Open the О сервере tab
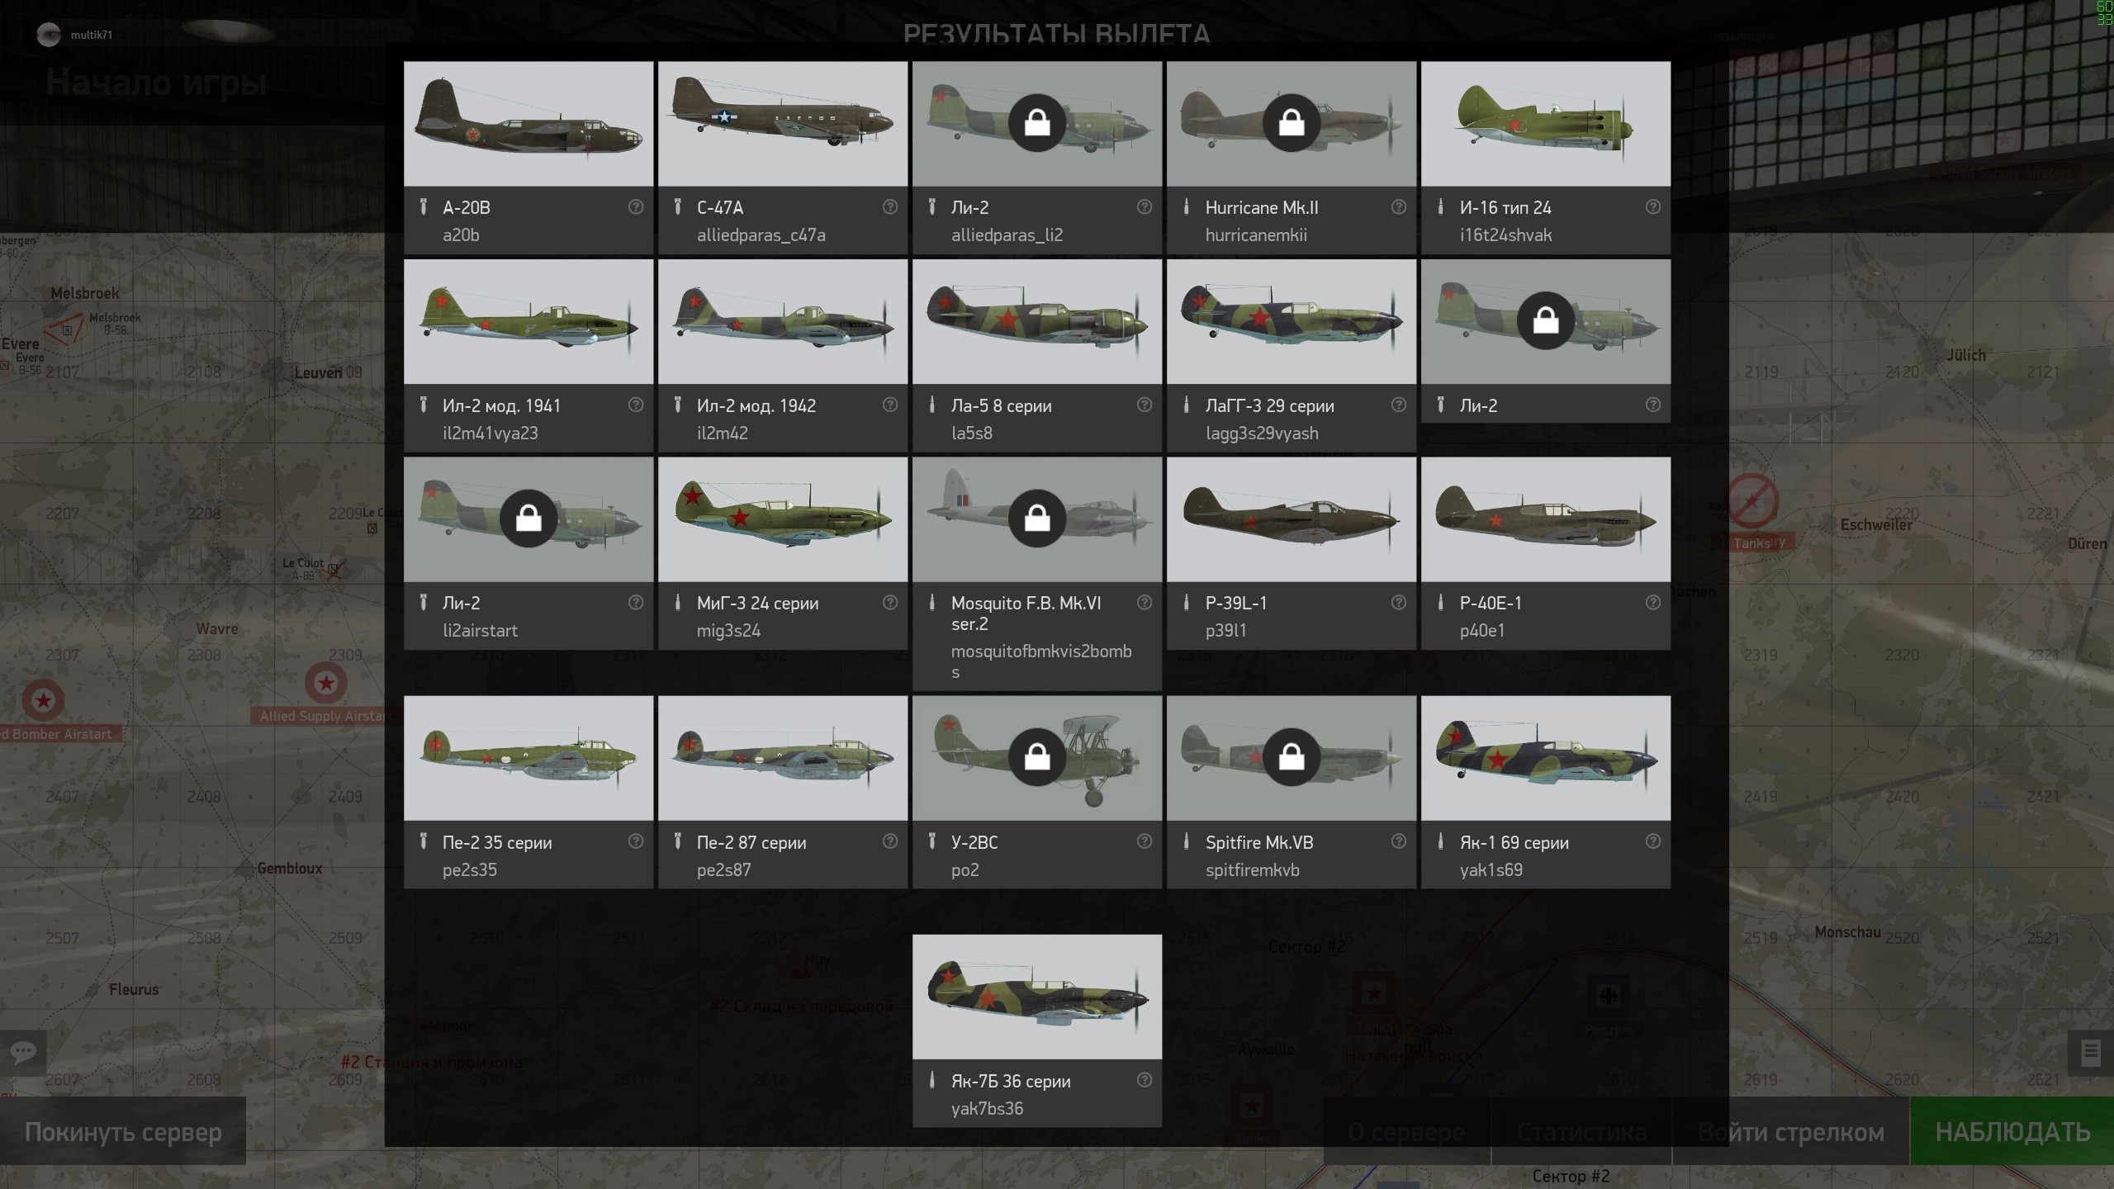 [x=1406, y=1131]
